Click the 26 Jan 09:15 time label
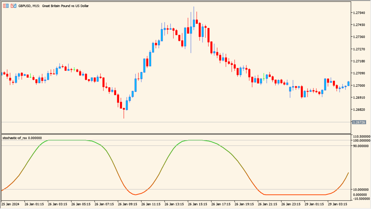 point(127,204)
